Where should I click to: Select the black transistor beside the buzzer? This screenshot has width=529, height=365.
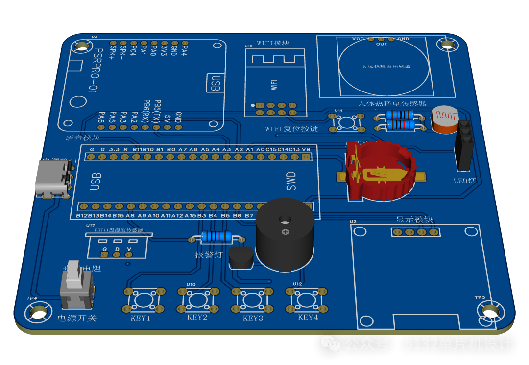241,257
